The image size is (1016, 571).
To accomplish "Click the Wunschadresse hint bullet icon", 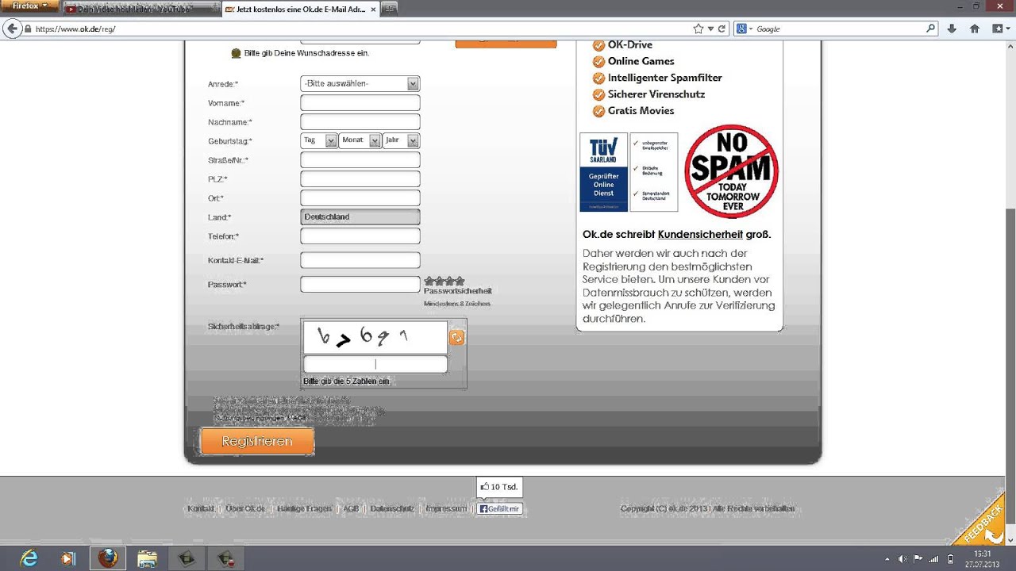I will pos(236,53).
